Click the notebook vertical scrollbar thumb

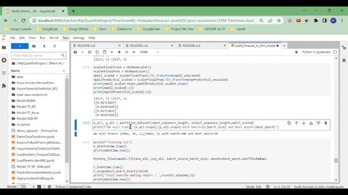coord(336,160)
